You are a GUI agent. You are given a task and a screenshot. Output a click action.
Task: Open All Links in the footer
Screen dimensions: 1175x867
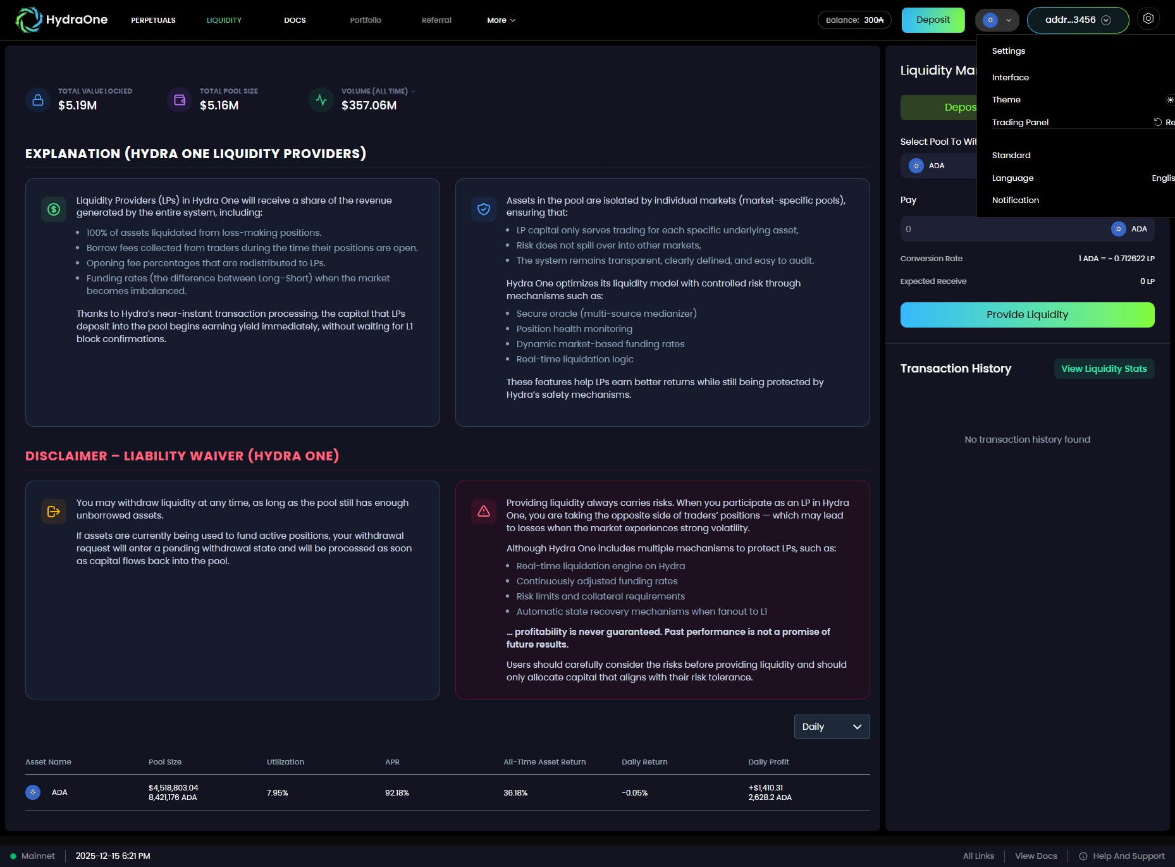coord(978,856)
